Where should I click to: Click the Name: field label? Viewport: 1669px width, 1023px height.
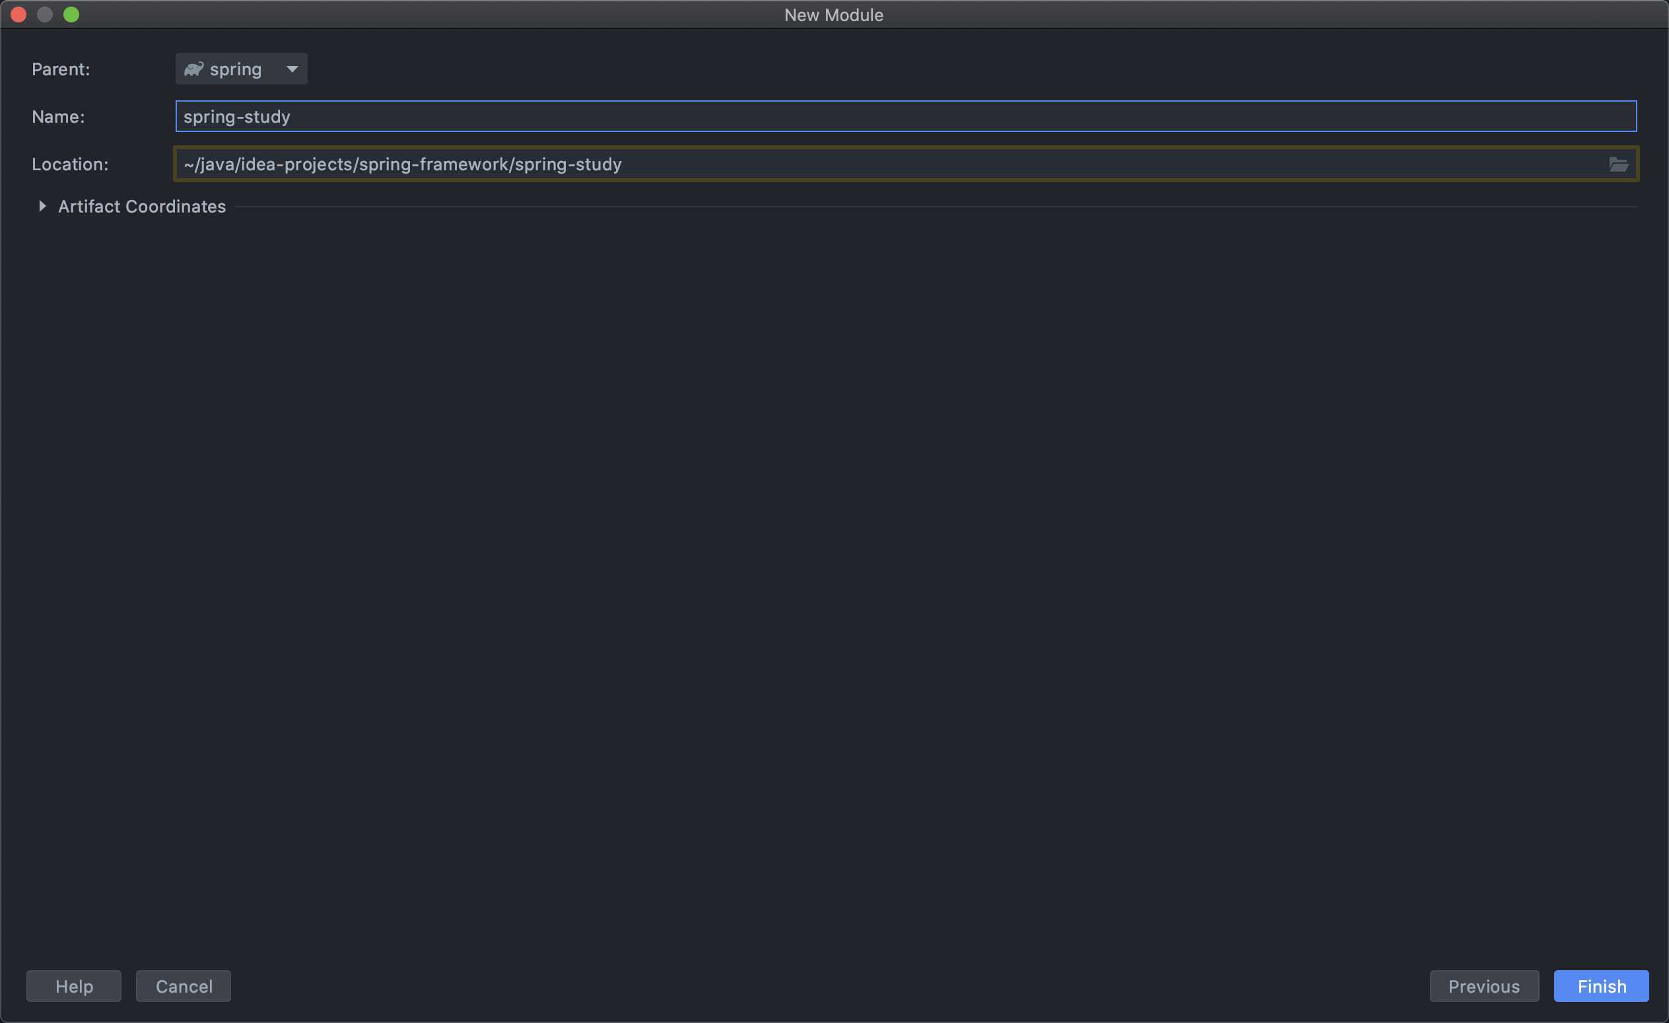point(58,116)
